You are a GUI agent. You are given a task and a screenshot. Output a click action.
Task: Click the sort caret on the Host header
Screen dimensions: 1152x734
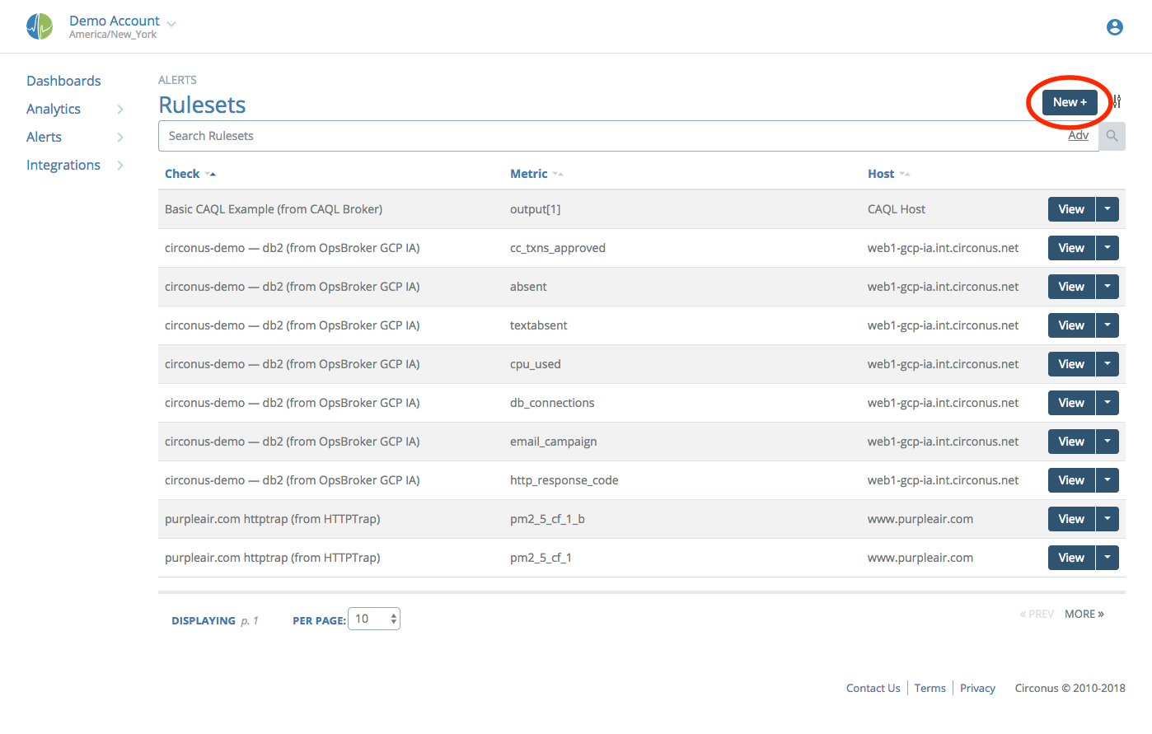(906, 173)
